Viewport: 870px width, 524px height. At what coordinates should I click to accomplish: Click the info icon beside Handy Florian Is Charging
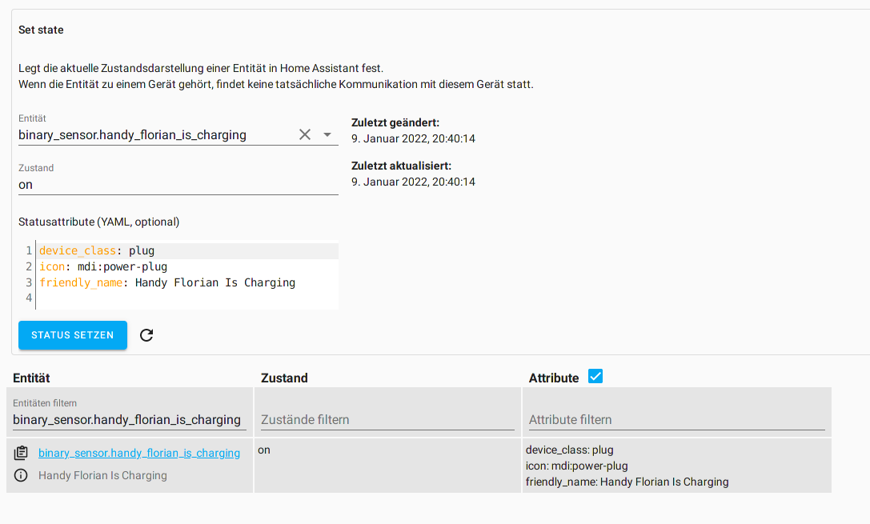[x=21, y=475]
